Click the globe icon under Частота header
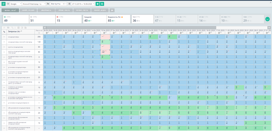The height and width of the screenshot is (131, 272). [x=39, y=33]
